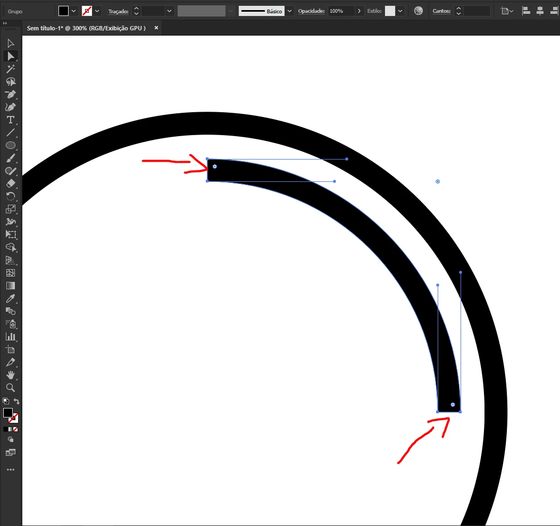Select the Ellipse tool
560x526 pixels.
[11, 145]
